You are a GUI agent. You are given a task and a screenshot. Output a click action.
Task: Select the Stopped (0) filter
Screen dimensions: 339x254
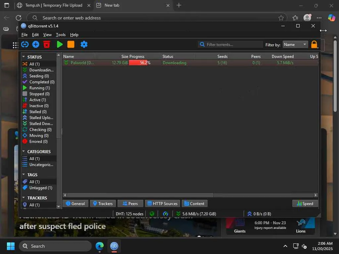39,94
